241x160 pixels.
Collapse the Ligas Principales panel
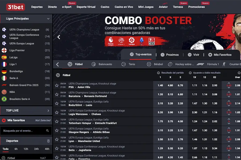point(48,19)
